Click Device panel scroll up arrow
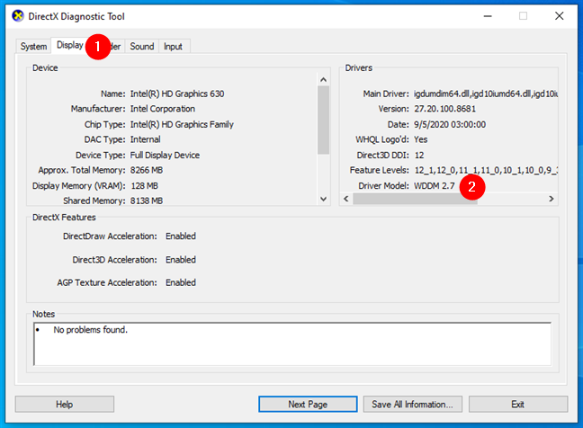 pos(324,80)
